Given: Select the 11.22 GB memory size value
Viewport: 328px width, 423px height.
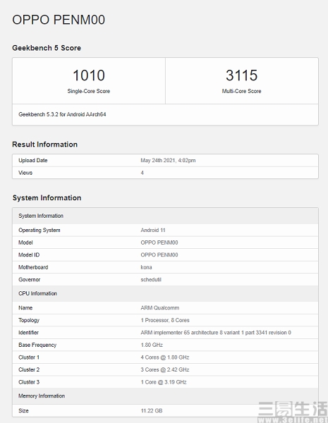Looking at the screenshot, I should coord(152,410).
